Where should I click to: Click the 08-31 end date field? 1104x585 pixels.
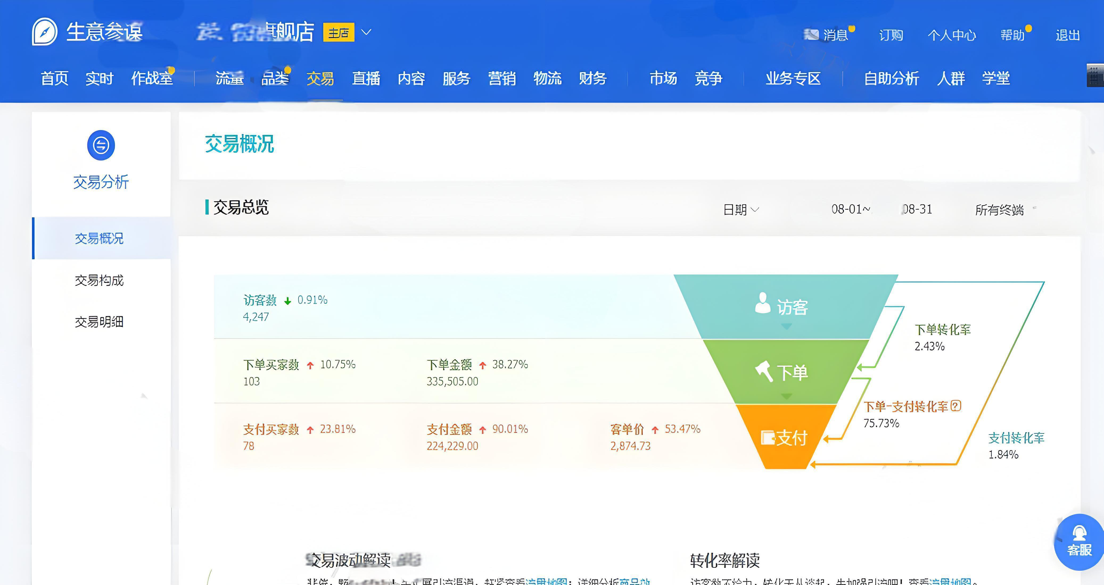click(x=917, y=209)
